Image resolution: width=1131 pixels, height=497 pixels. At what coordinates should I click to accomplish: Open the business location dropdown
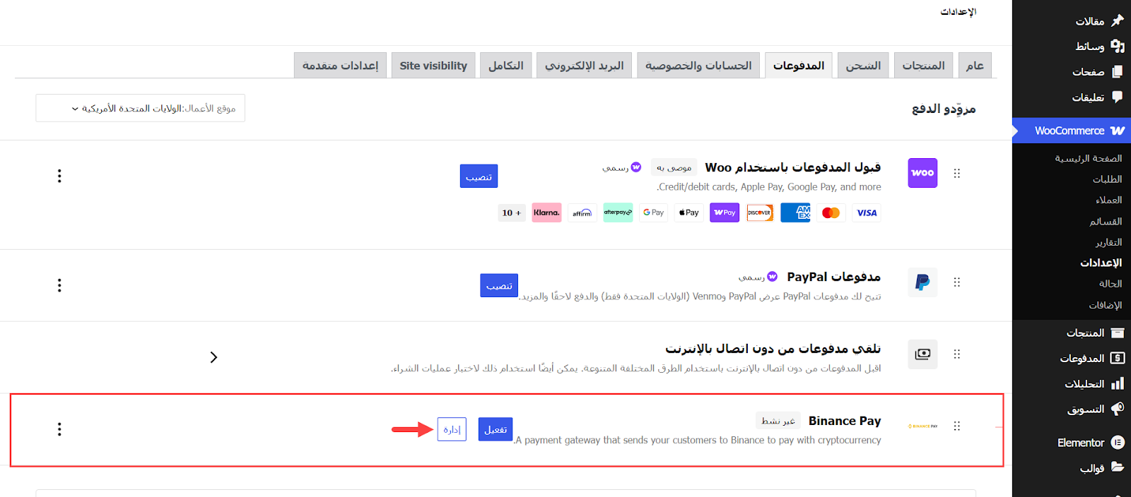coord(140,108)
